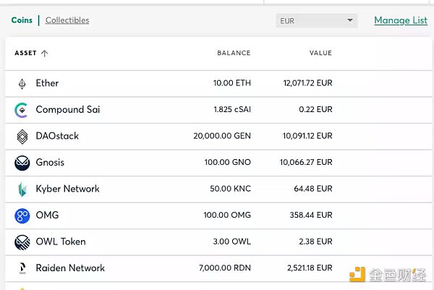Click the Gnosis owl icon

[22, 163]
